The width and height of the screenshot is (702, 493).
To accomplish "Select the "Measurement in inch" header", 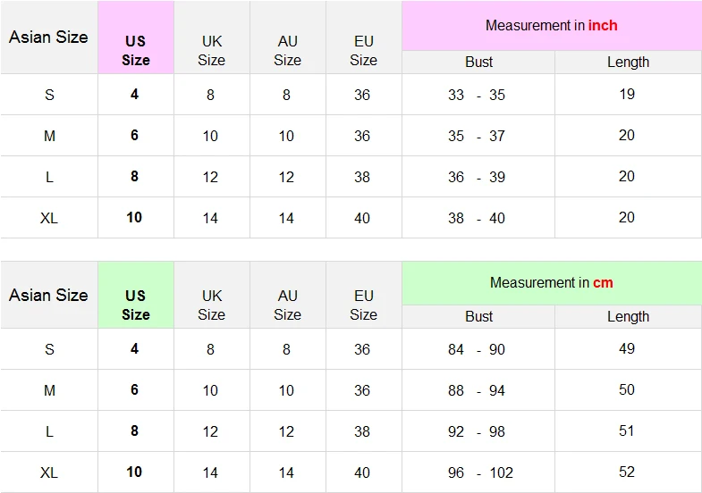I will pyautogui.click(x=551, y=25).
